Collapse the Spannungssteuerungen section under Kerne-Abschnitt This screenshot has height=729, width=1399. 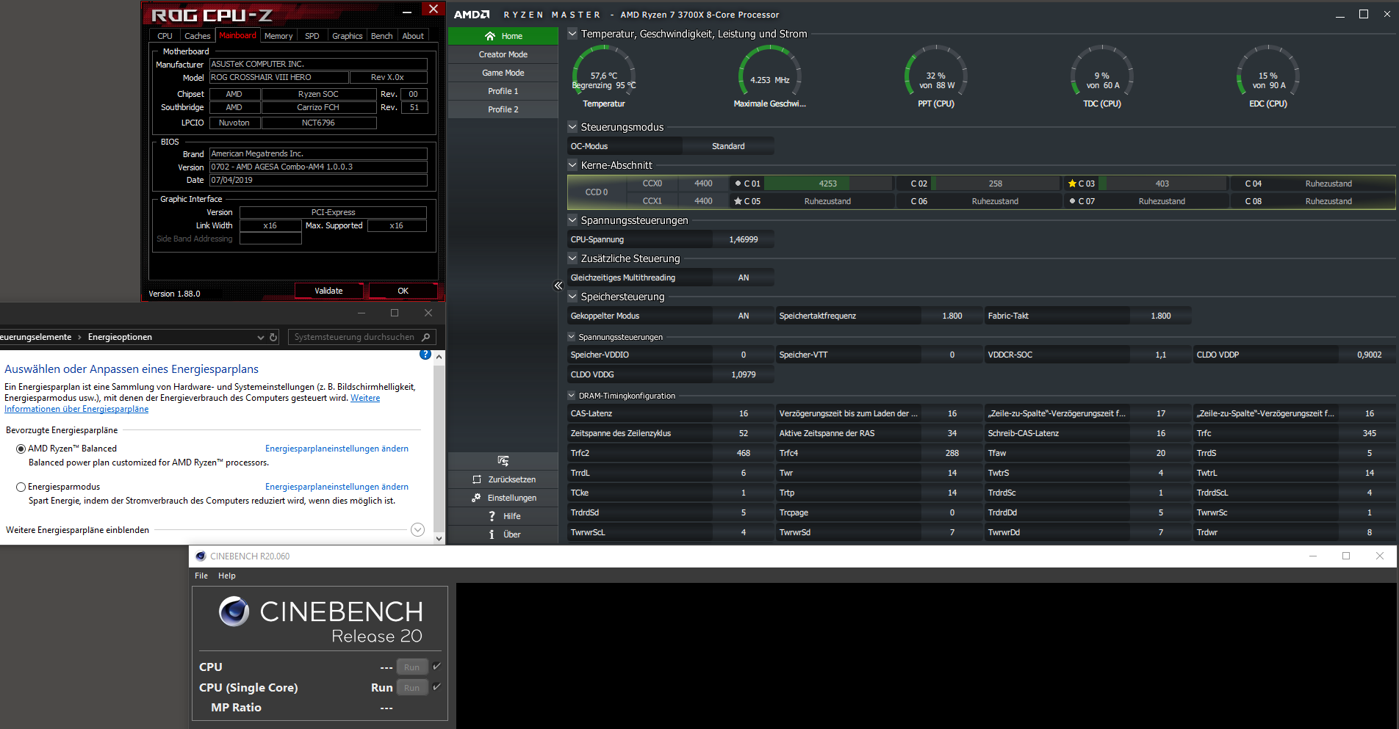tap(572, 220)
